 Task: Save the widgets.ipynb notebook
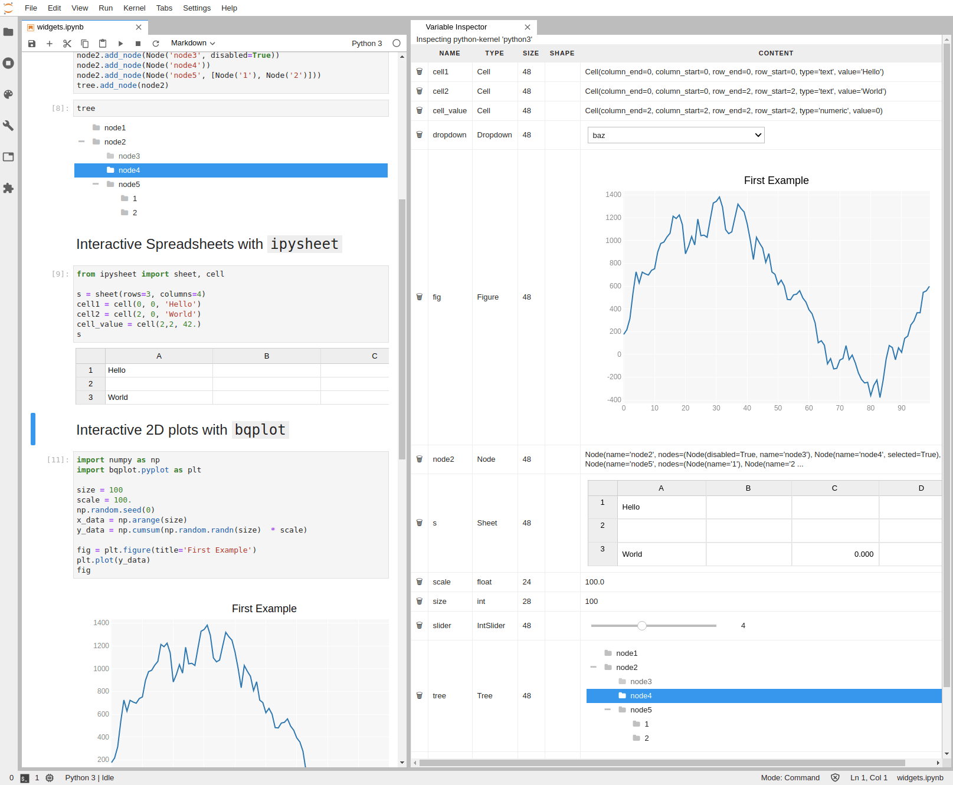tap(31, 43)
